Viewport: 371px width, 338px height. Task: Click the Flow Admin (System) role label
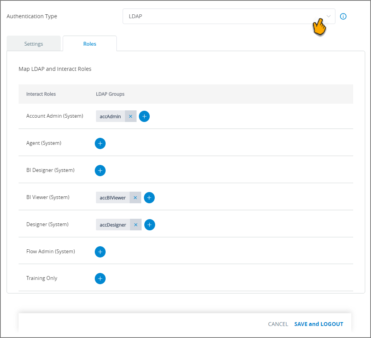(51, 251)
